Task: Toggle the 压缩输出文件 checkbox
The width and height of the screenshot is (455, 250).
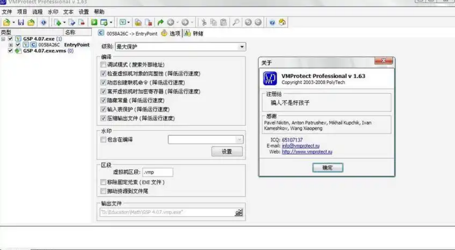Action: (x=103, y=118)
